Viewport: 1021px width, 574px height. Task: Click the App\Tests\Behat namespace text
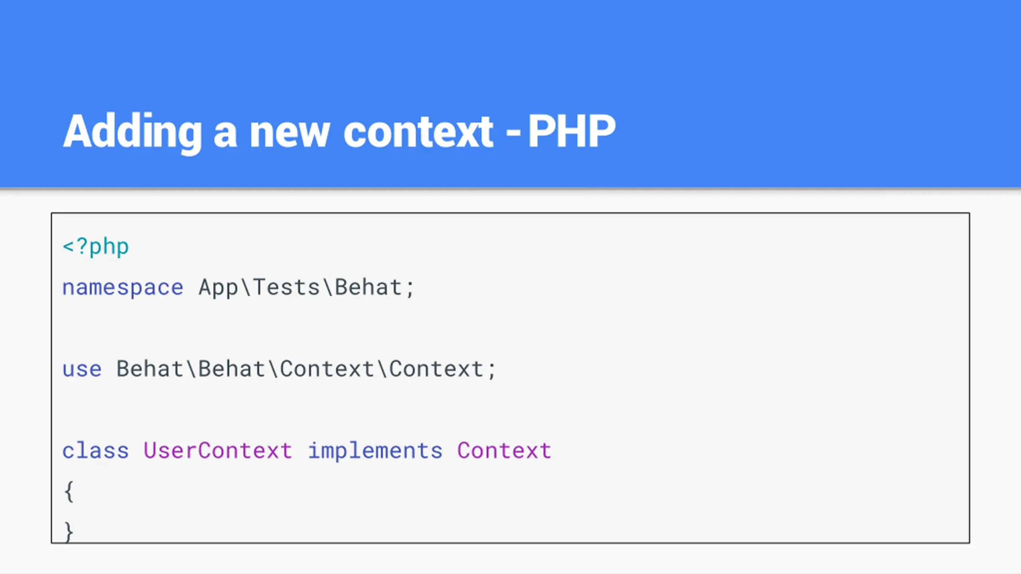[x=300, y=287]
